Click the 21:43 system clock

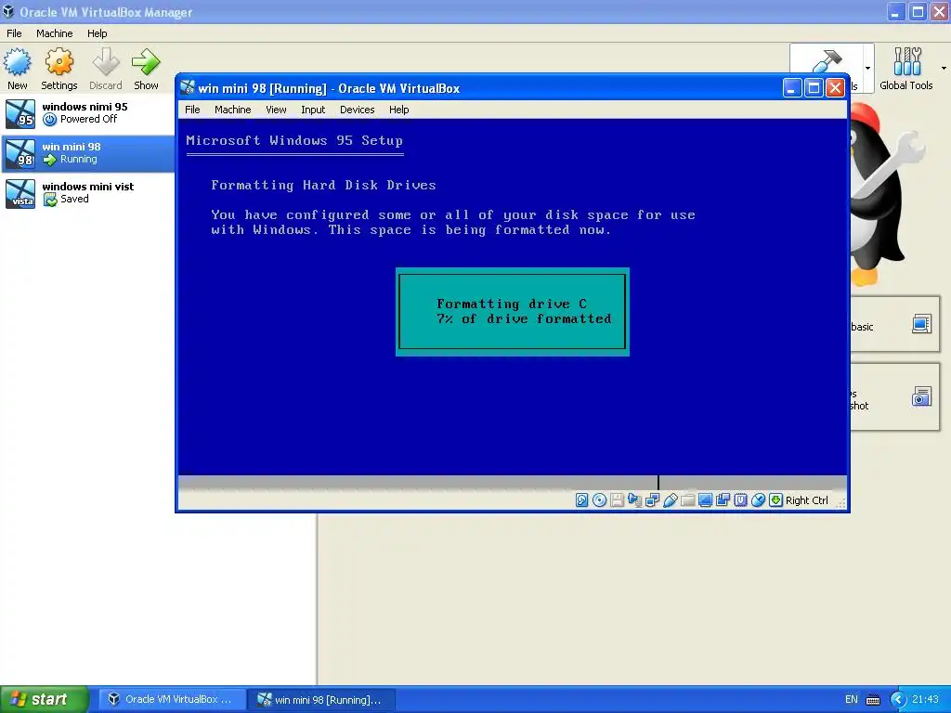[926, 700]
